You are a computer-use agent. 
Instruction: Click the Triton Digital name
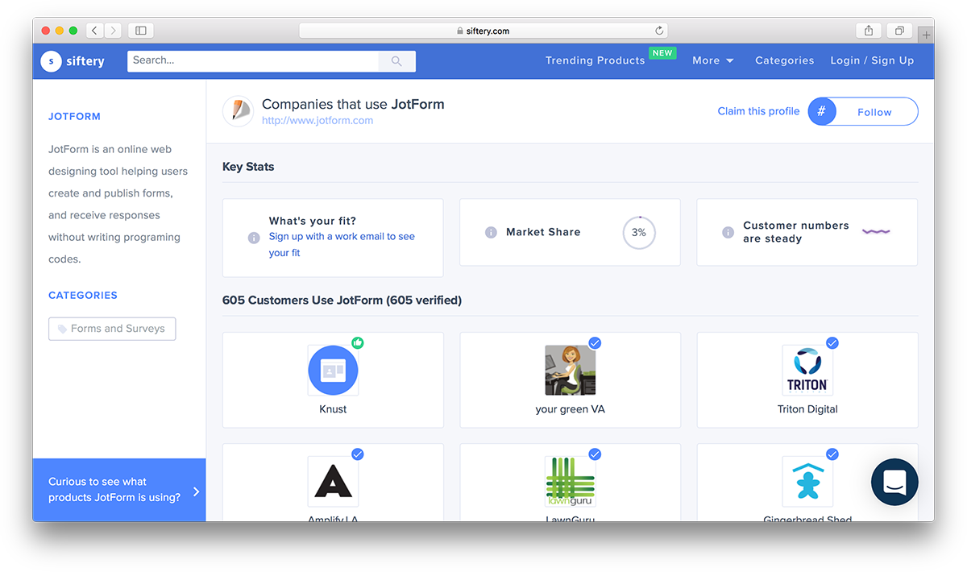tap(807, 409)
